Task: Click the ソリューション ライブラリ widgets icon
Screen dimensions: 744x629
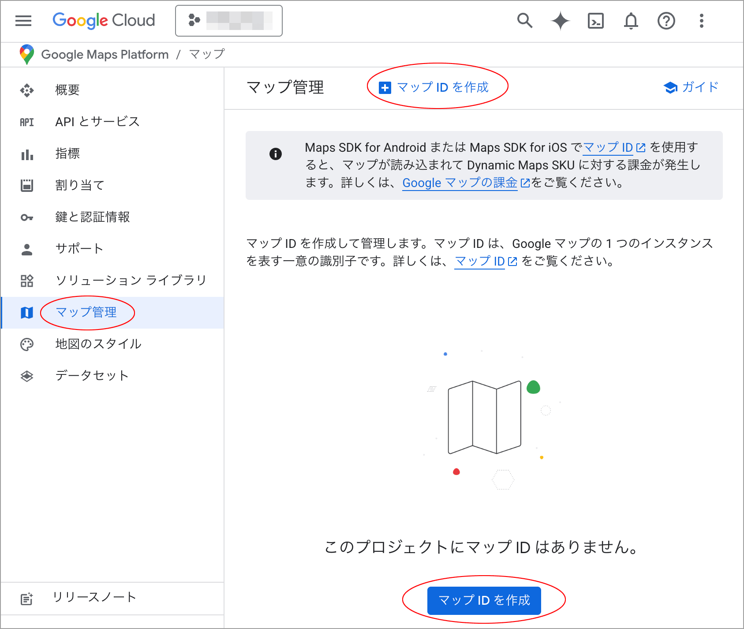Action: [x=27, y=281]
